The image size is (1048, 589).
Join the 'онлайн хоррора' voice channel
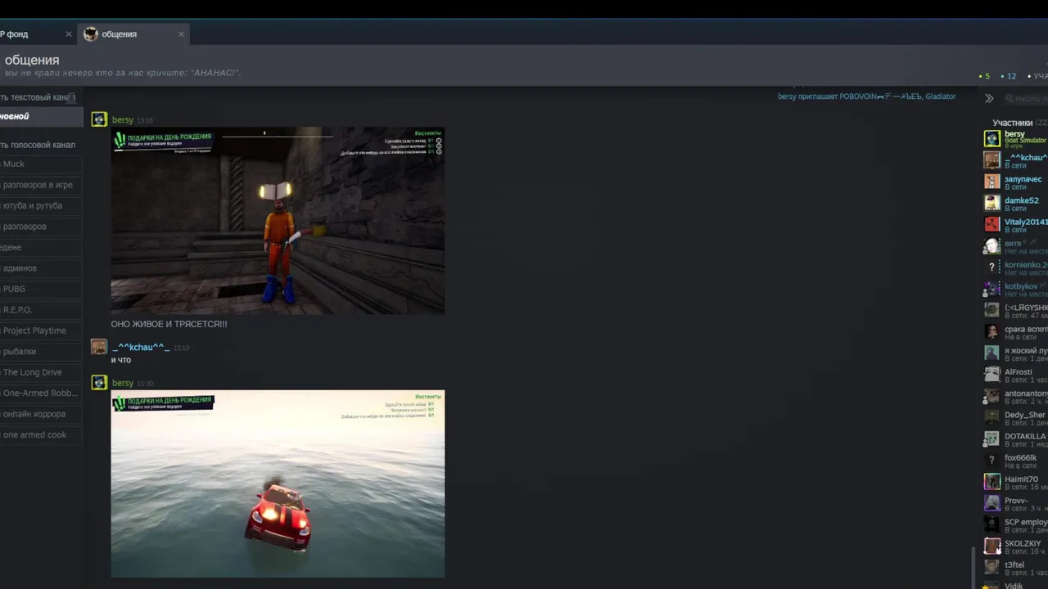41,414
